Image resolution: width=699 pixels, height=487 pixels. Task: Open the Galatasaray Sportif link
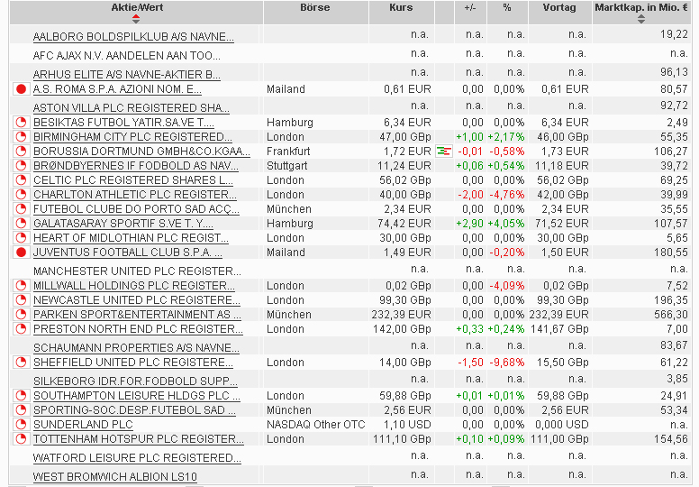click(123, 223)
